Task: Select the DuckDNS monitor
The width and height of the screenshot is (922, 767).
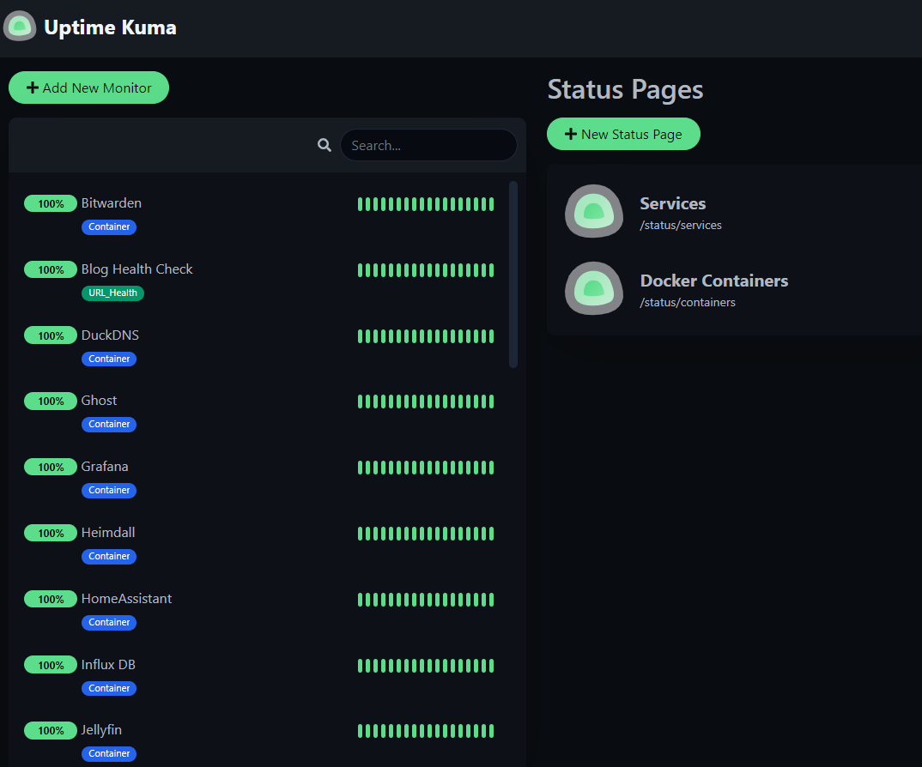Action: point(258,346)
